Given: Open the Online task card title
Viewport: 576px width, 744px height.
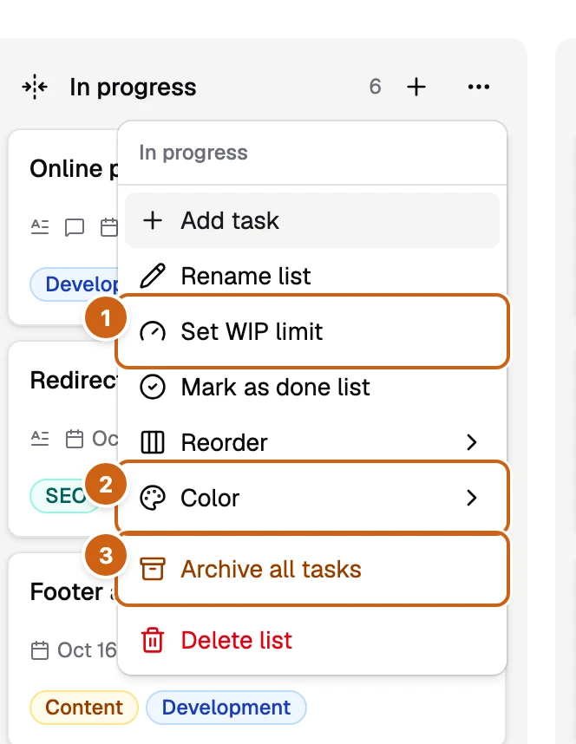Looking at the screenshot, I should tap(74, 168).
